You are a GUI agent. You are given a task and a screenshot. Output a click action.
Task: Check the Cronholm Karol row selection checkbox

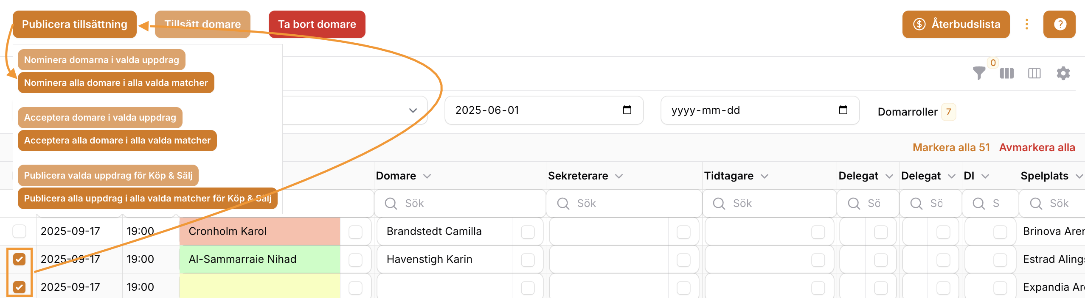click(20, 231)
